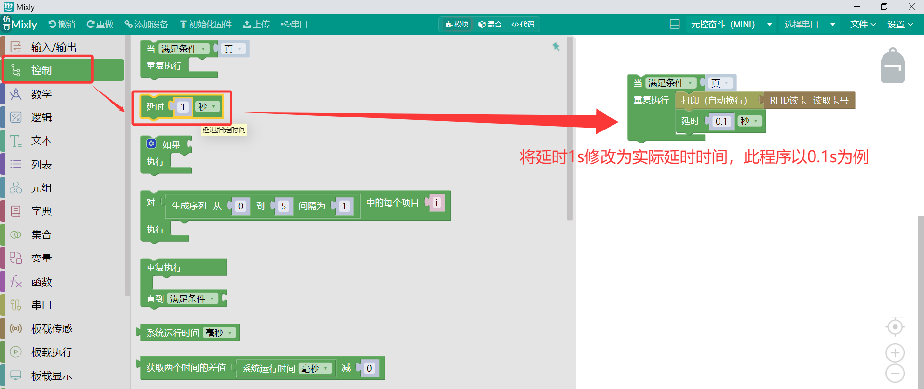Open the 毫秒 dropdown in 系统运行时间 block
Screen dimensions: 924x389
point(219,333)
